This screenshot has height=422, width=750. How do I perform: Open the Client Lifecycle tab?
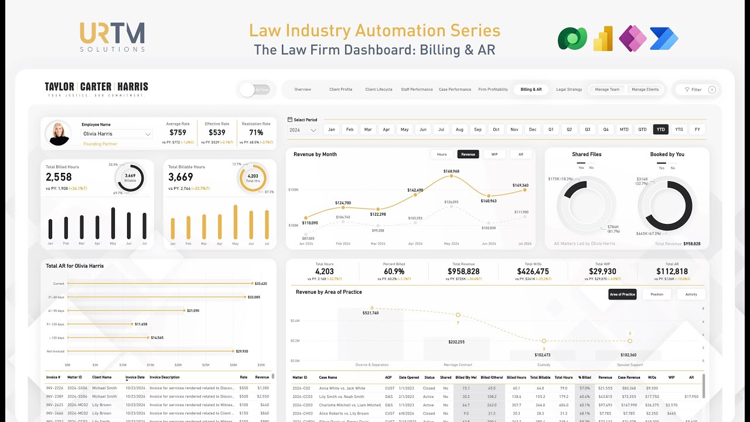379,90
